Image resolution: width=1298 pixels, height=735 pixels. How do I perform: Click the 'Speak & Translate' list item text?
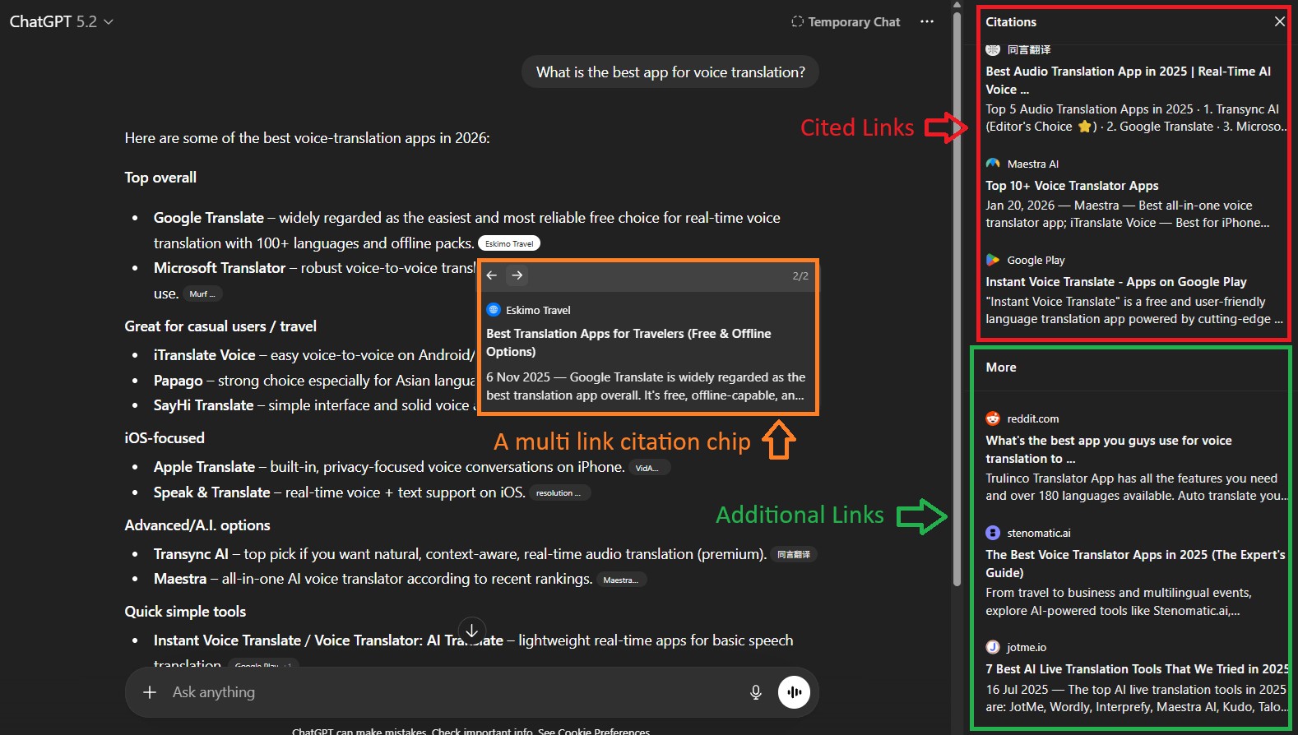212,492
